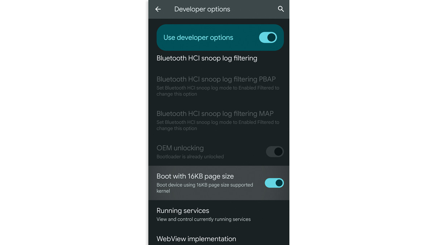This screenshot has width=435, height=245.
Task: Select Bluetooth HCI snoop log filtering MAP
Action: click(x=219, y=120)
